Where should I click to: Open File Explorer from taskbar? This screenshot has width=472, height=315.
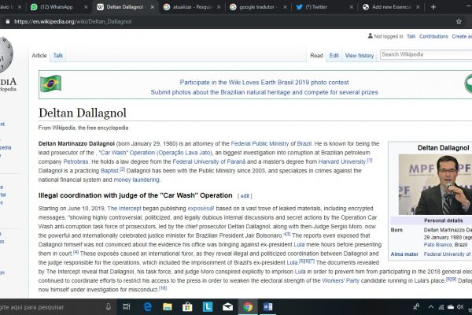point(168,307)
